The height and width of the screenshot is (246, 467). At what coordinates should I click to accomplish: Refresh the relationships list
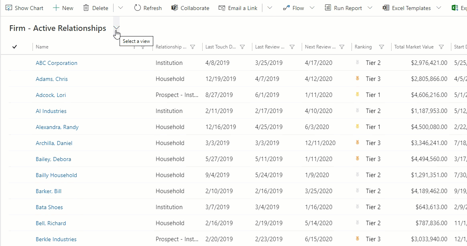148,8
